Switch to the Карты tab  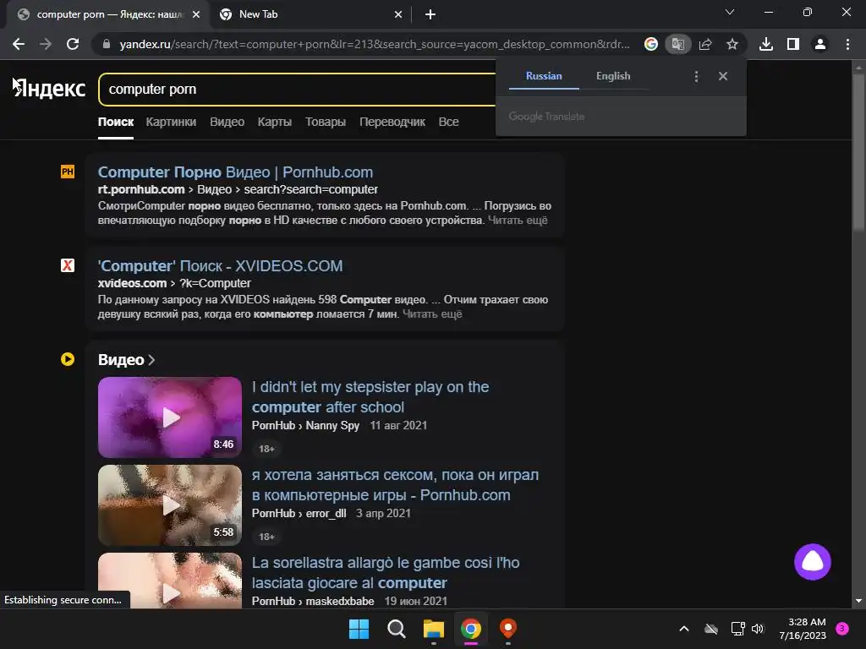pyautogui.click(x=275, y=122)
